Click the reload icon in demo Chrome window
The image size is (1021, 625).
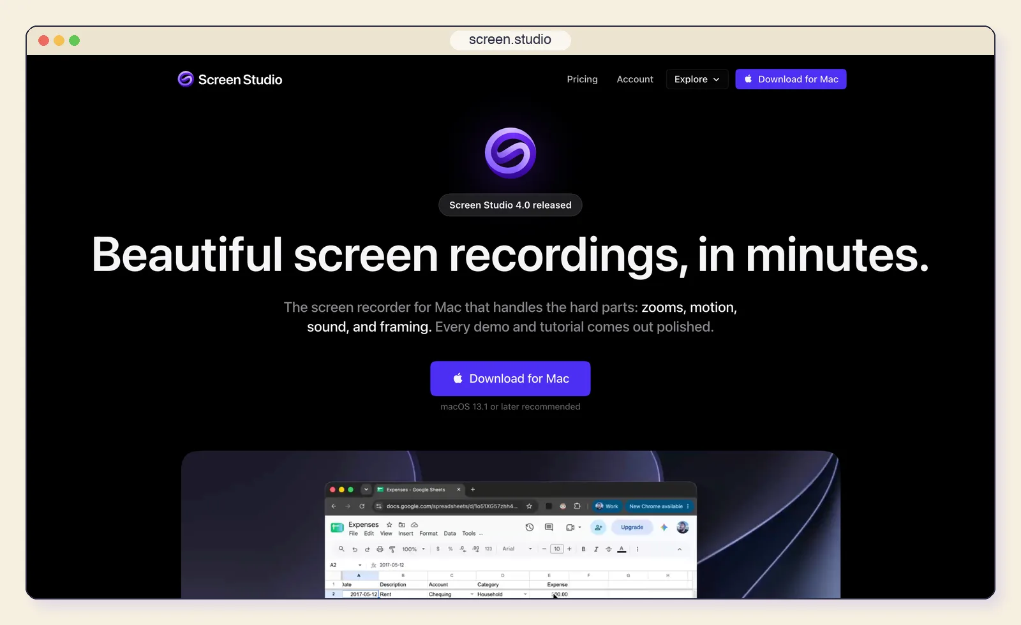(x=362, y=506)
